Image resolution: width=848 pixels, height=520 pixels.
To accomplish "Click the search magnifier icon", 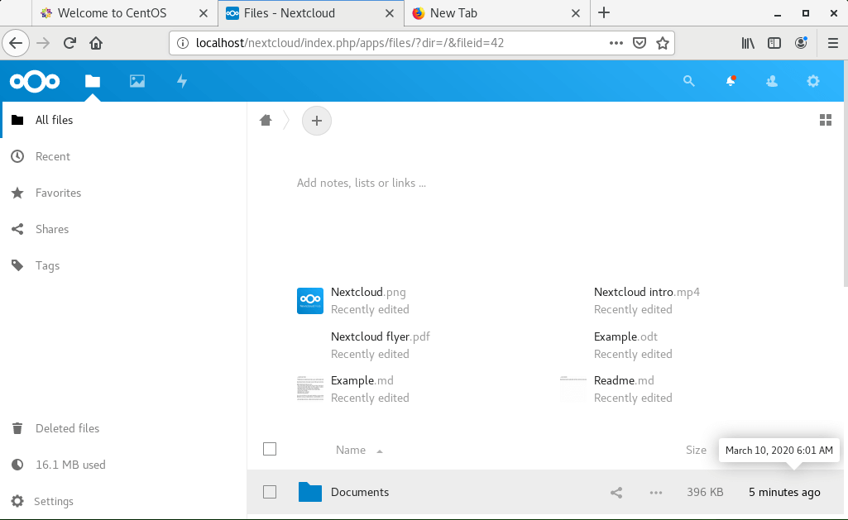I will (688, 81).
